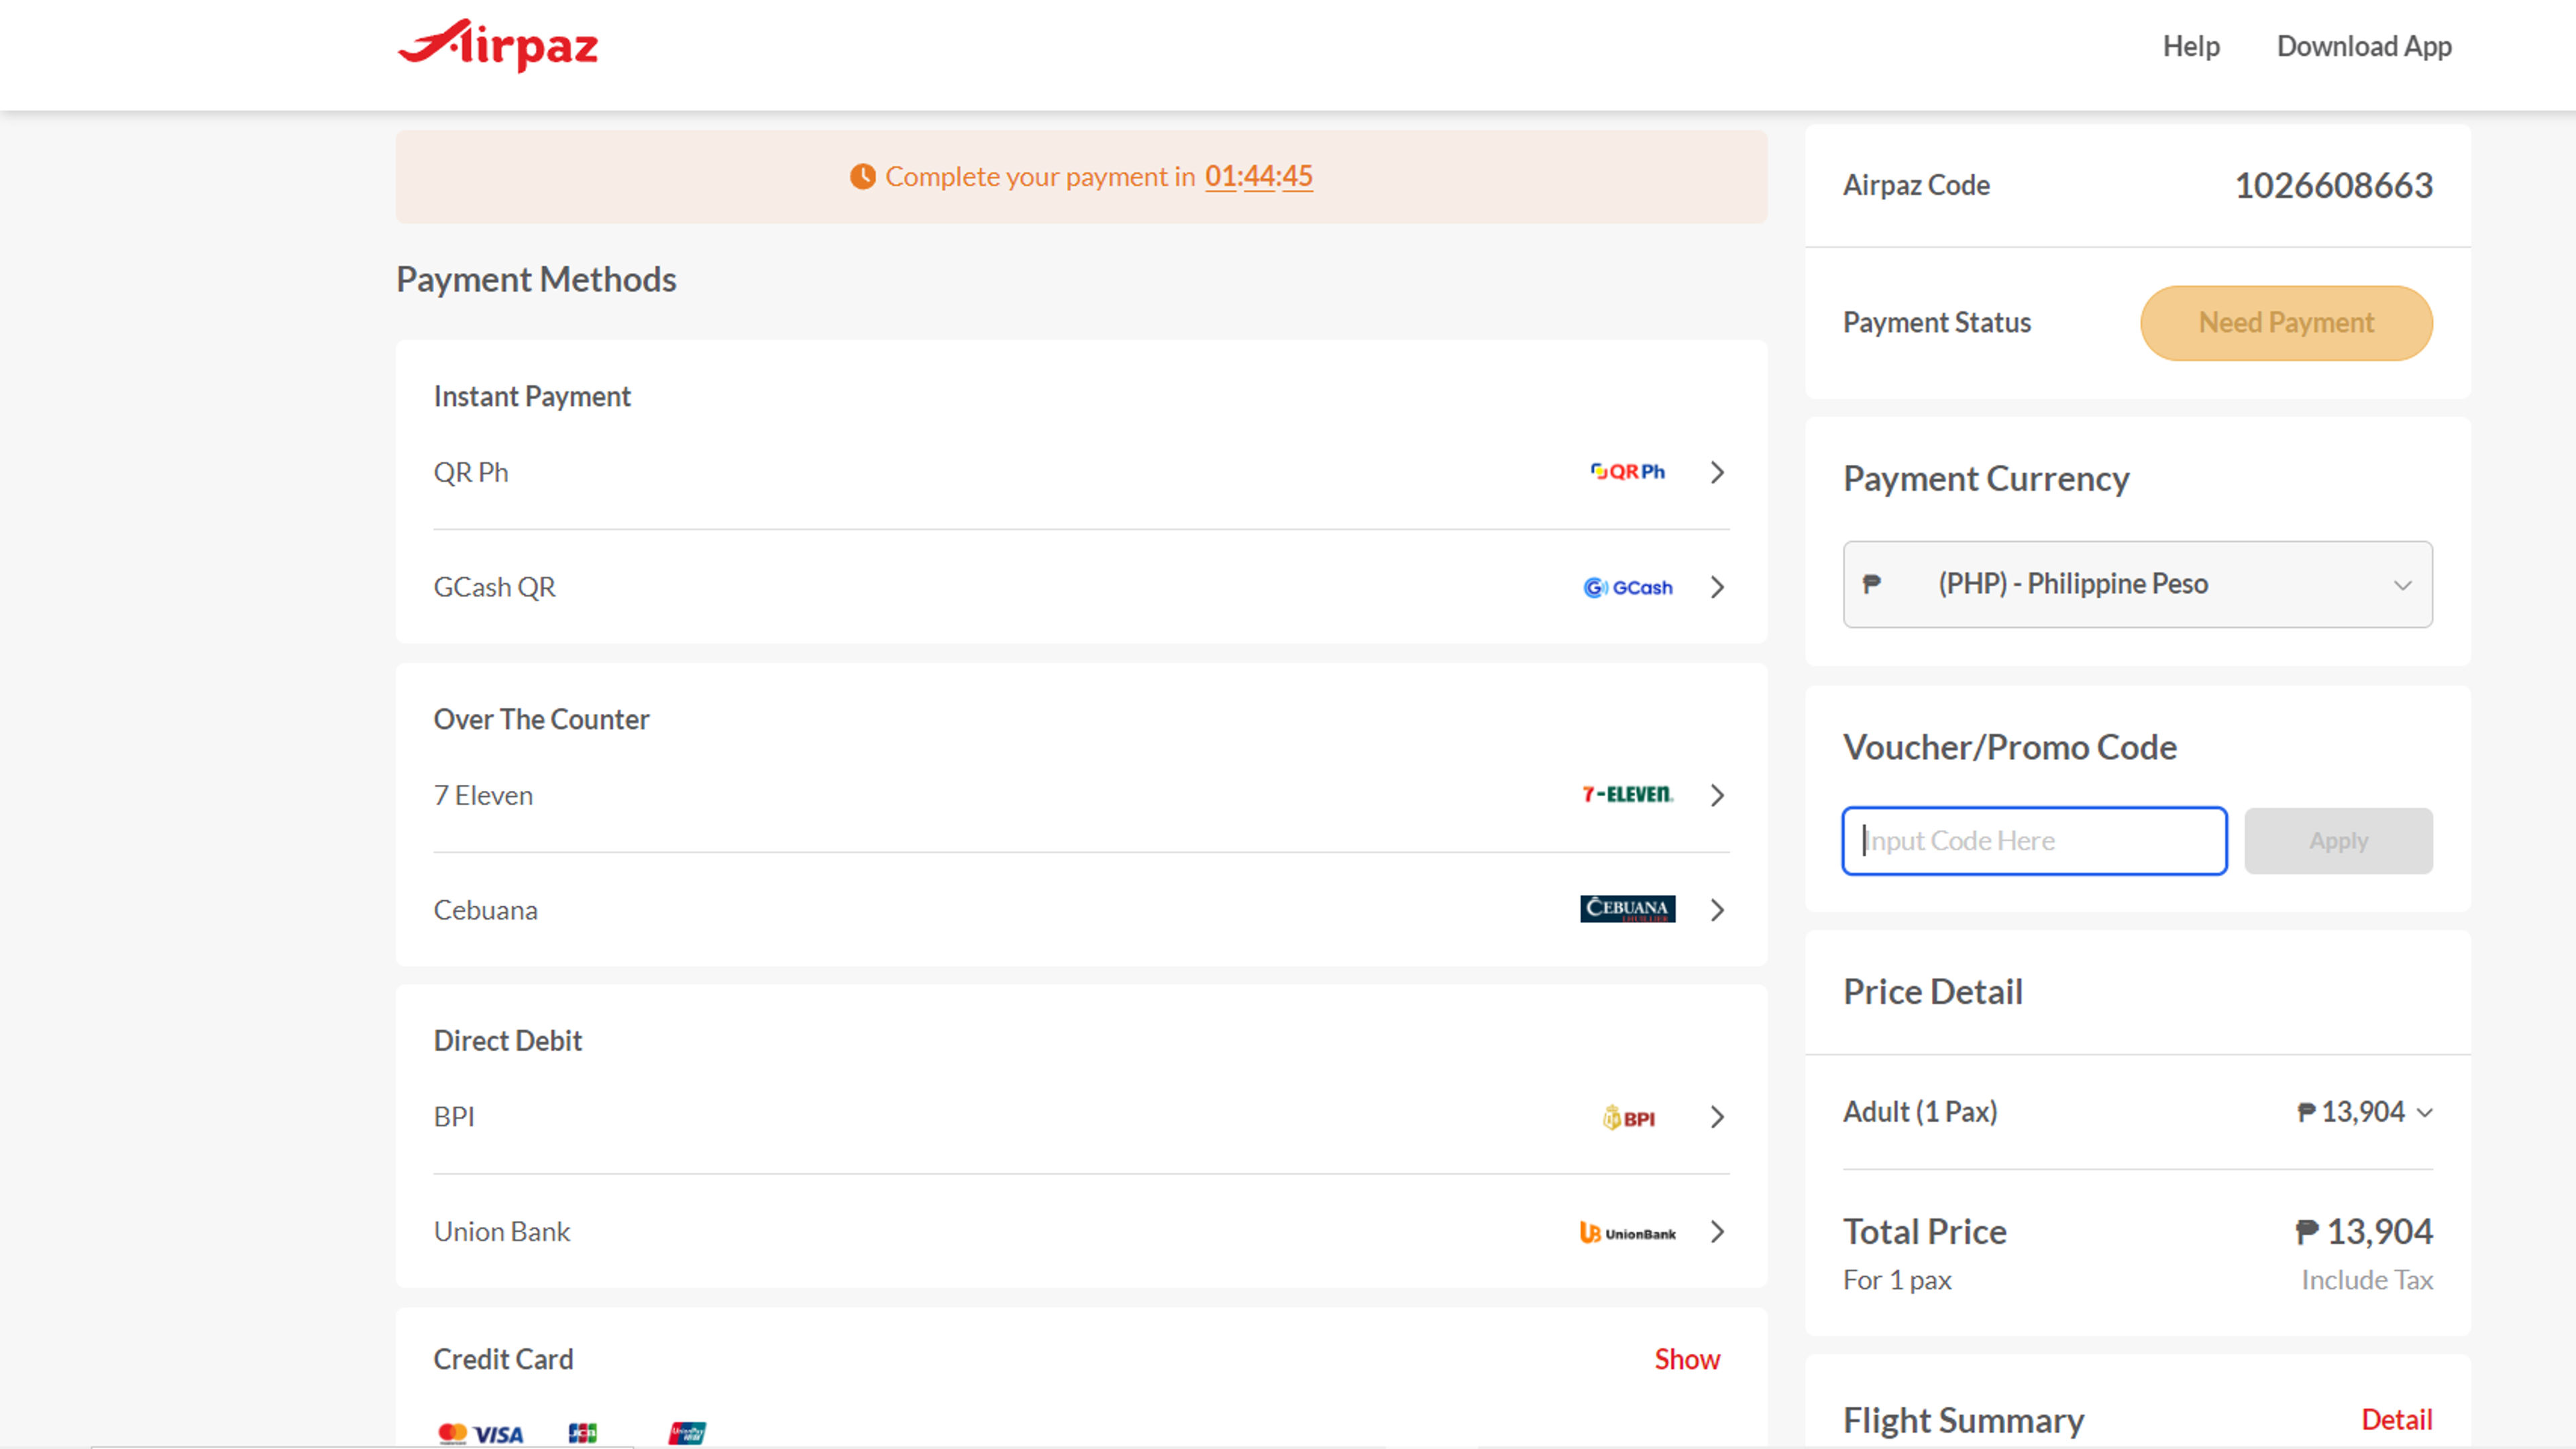Expand the QR Ph payment option
This screenshot has height=1449, width=2576.
point(1717,472)
